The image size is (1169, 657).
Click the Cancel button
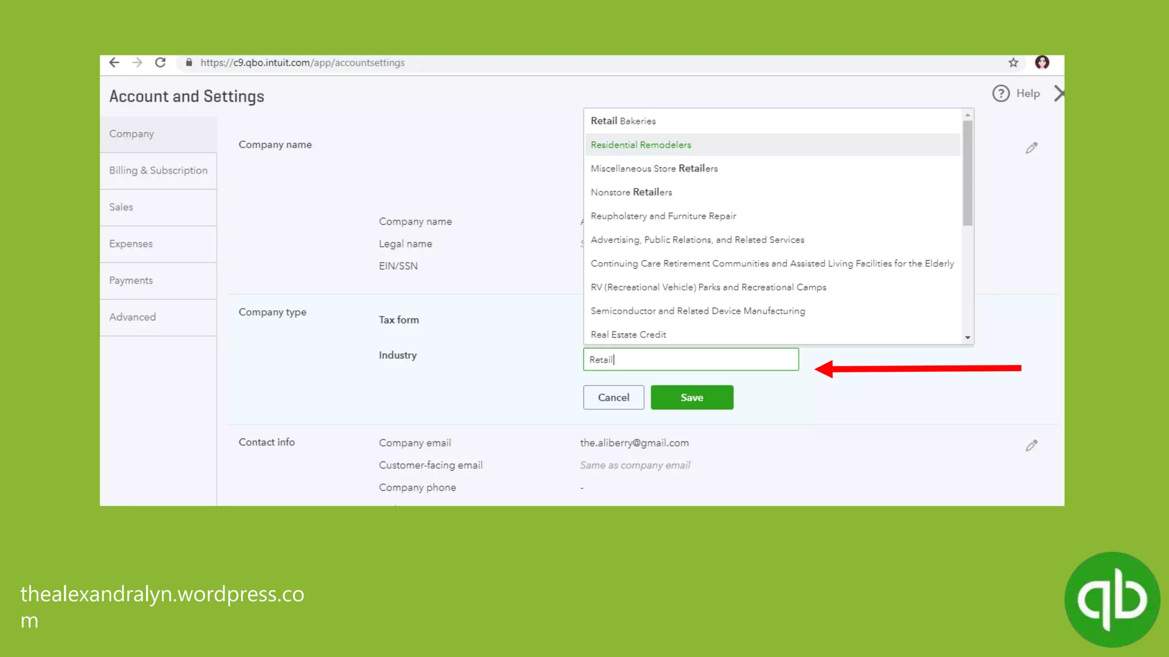coord(614,398)
